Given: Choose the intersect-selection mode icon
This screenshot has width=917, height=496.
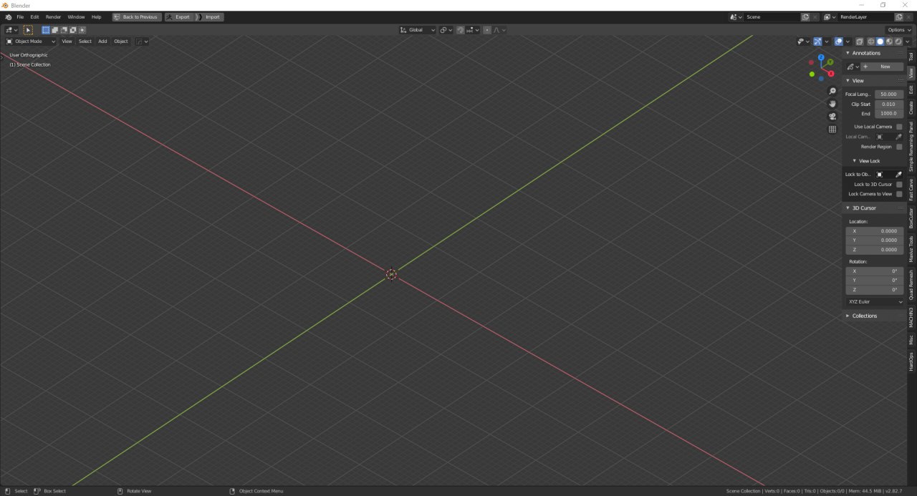Looking at the screenshot, I should (x=82, y=30).
